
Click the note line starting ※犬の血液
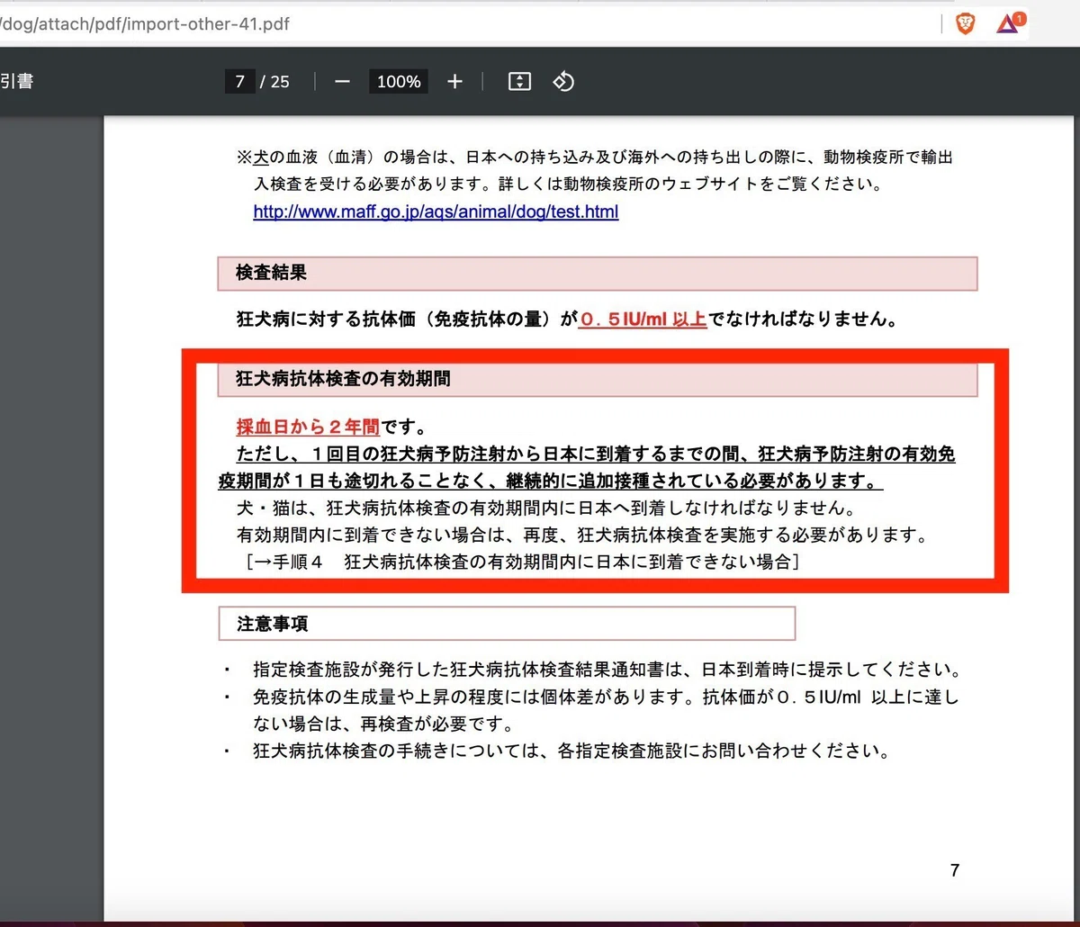(595, 157)
